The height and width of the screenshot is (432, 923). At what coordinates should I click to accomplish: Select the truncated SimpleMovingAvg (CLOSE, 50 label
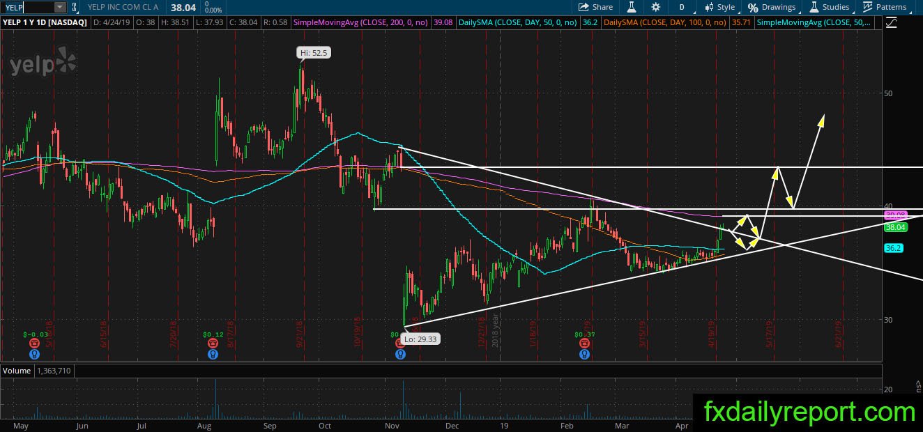pyautogui.click(x=814, y=22)
